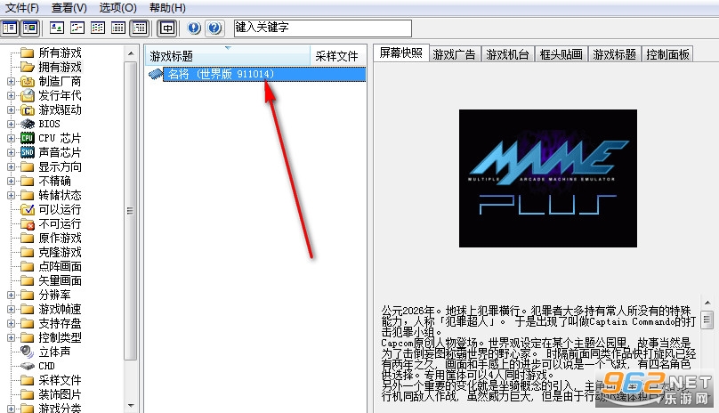This screenshot has width=719, height=413.
Task: Click the MAME Plus screenshot thumbnail
Action: (548, 179)
